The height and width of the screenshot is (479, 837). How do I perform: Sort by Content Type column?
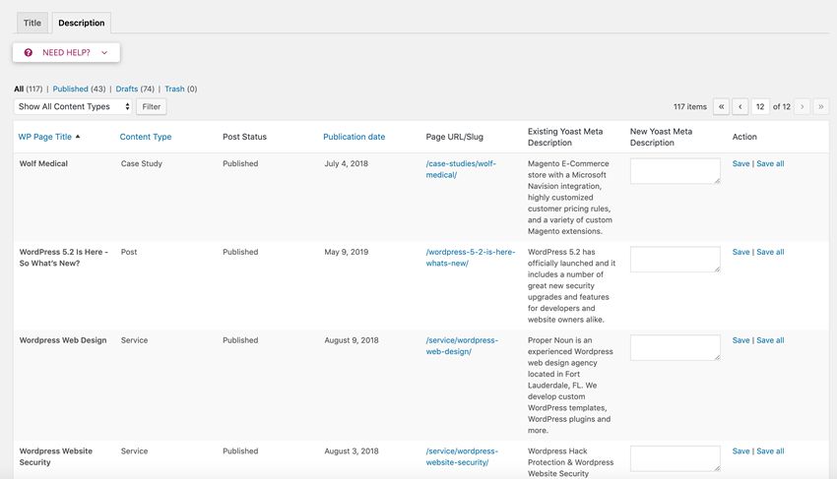tap(145, 137)
